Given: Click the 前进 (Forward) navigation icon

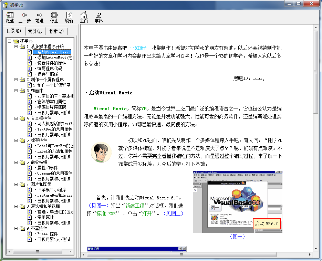Looking at the screenshot, I should tap(39, 17).
